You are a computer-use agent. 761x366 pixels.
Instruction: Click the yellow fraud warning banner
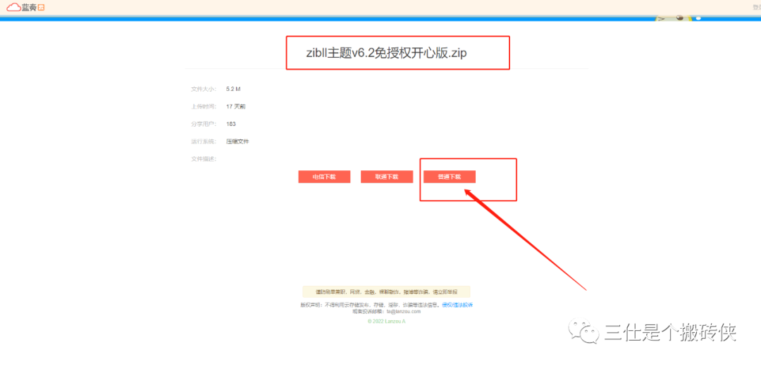(386, 292)
